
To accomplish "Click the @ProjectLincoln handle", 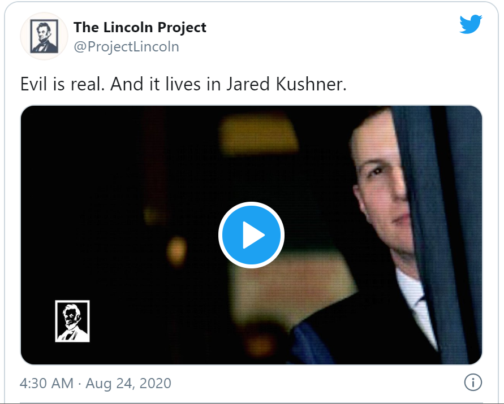I will click(x=126, y=46).
